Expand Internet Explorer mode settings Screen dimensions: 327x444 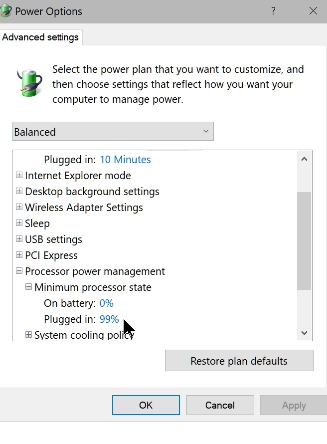coord(19,176)
